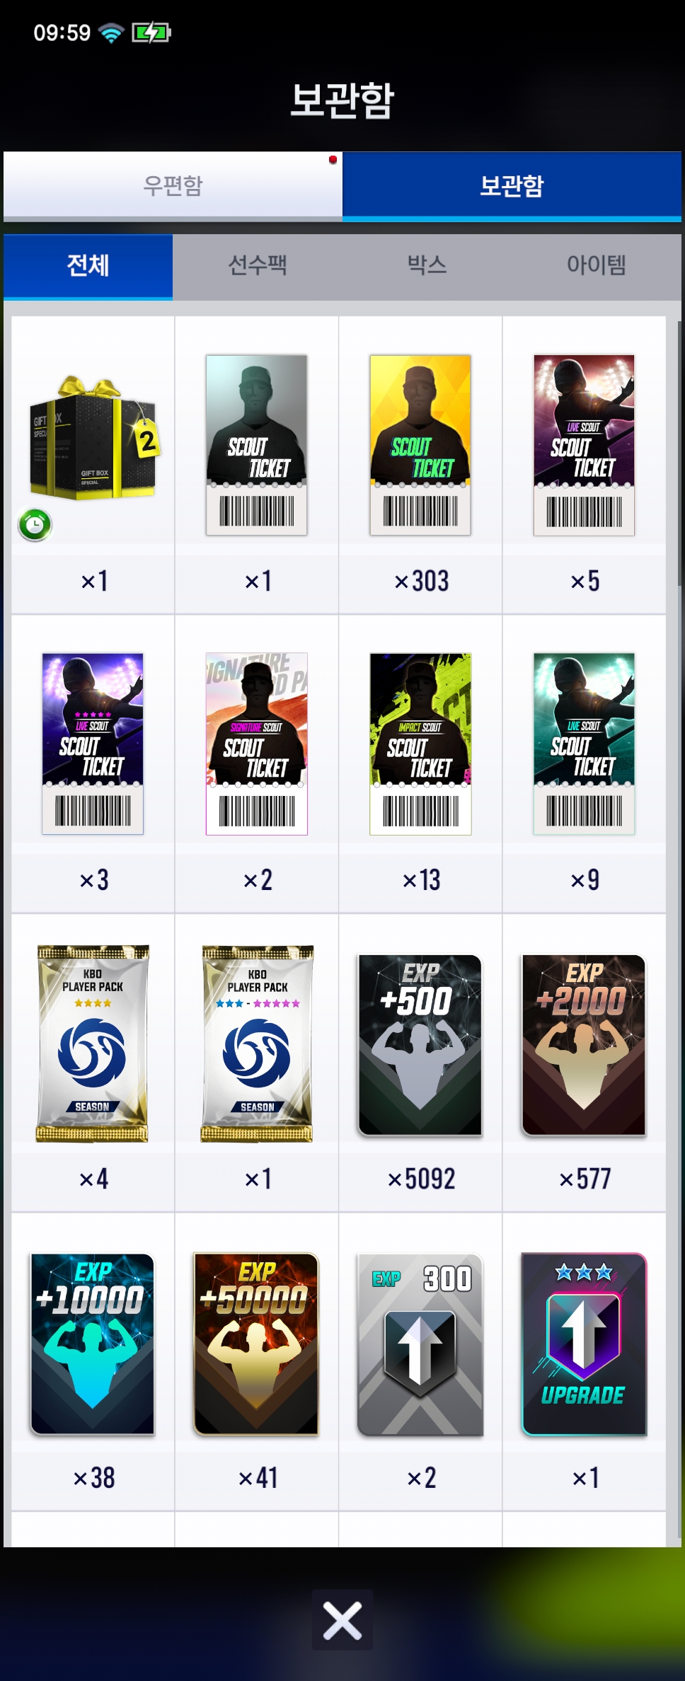Switch to the 우편함 tab
The width and height of the screenshot is (685, 1681).
[173, 186]
